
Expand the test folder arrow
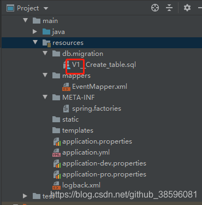(25, 196)
